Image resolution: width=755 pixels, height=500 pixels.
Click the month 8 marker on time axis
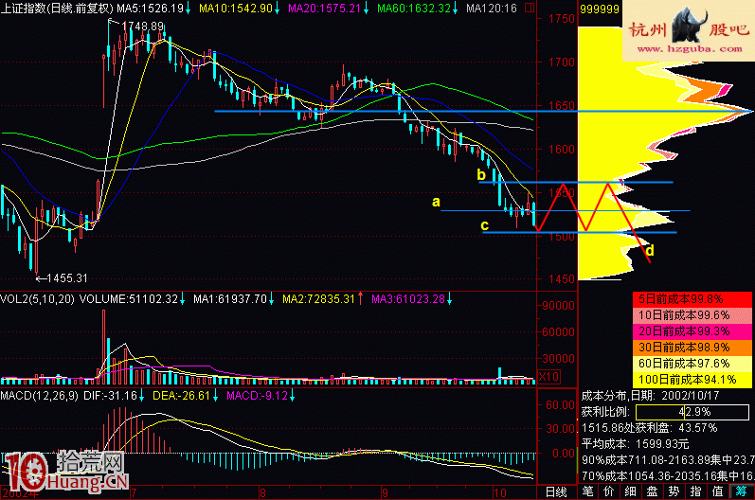pos(262,492)
